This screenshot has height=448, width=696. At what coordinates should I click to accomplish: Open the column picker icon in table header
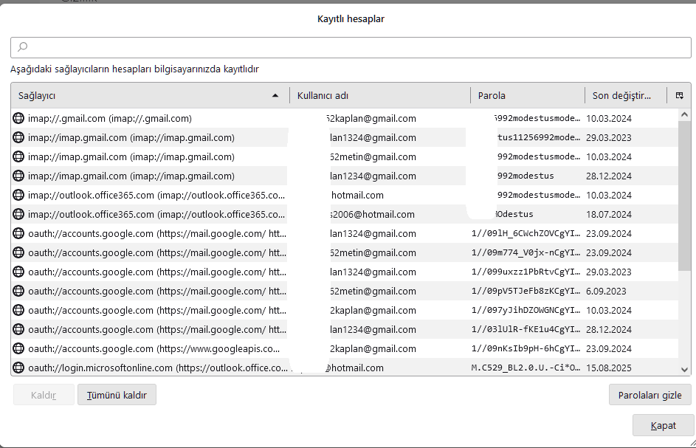[679, 95]
